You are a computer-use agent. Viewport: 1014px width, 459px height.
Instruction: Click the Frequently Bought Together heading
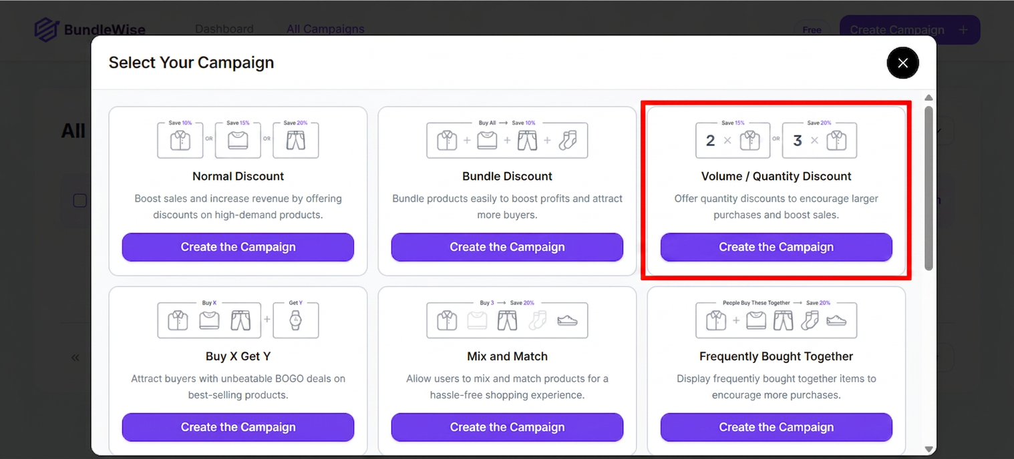tap(776, 356)
